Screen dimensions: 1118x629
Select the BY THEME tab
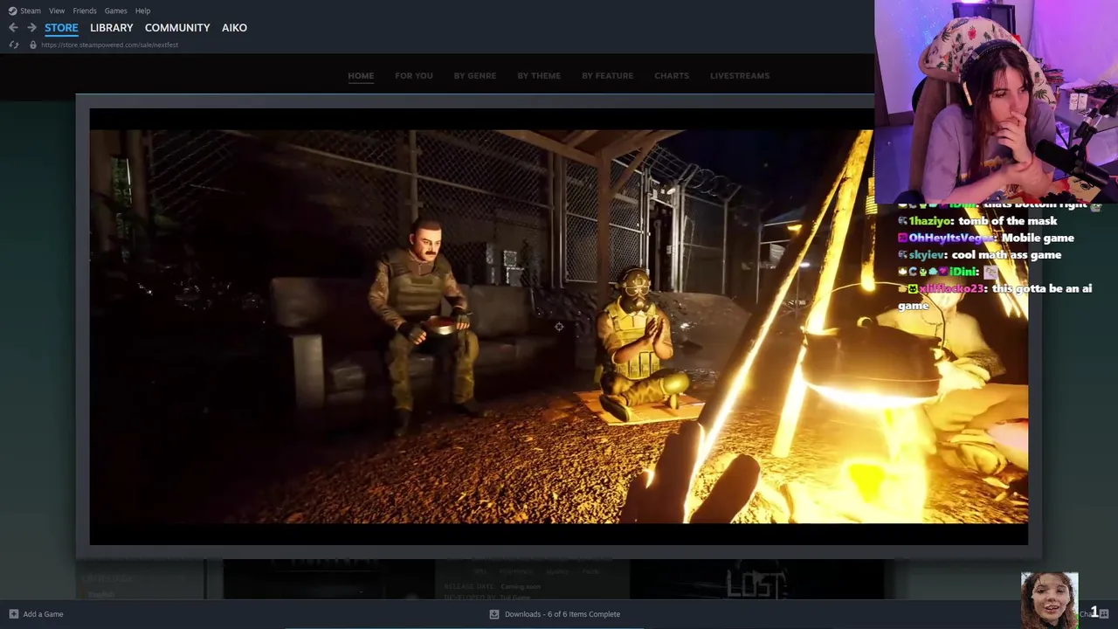pos(539,76)
